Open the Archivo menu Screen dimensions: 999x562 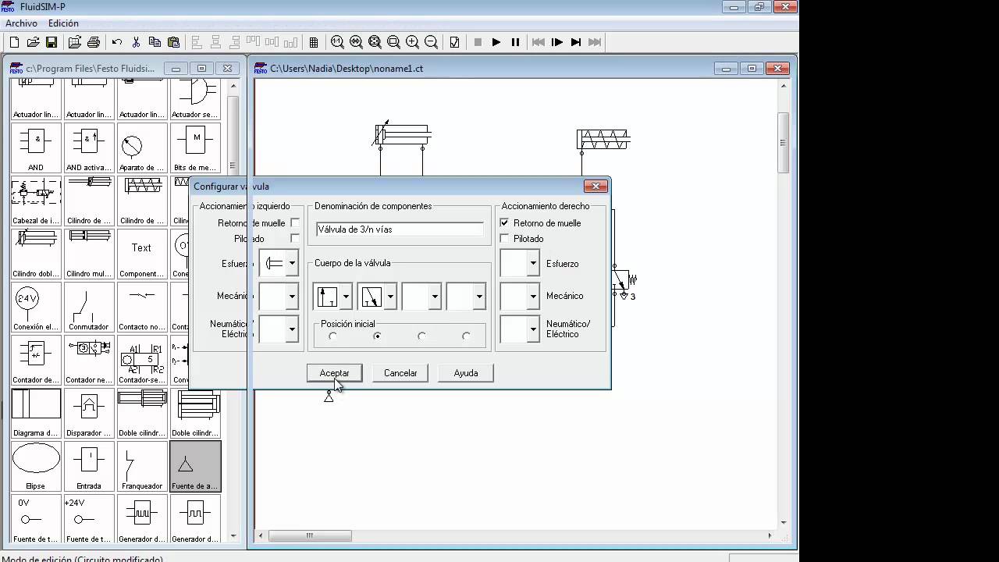21,23
